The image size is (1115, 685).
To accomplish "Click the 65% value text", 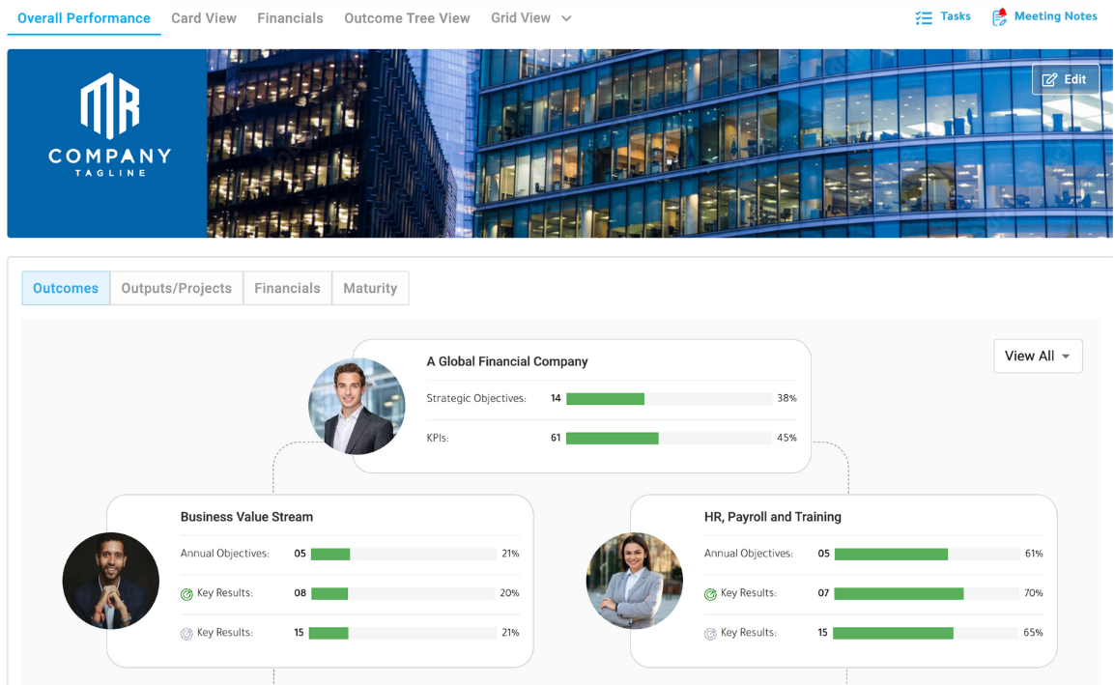I will click(1033, 633).
